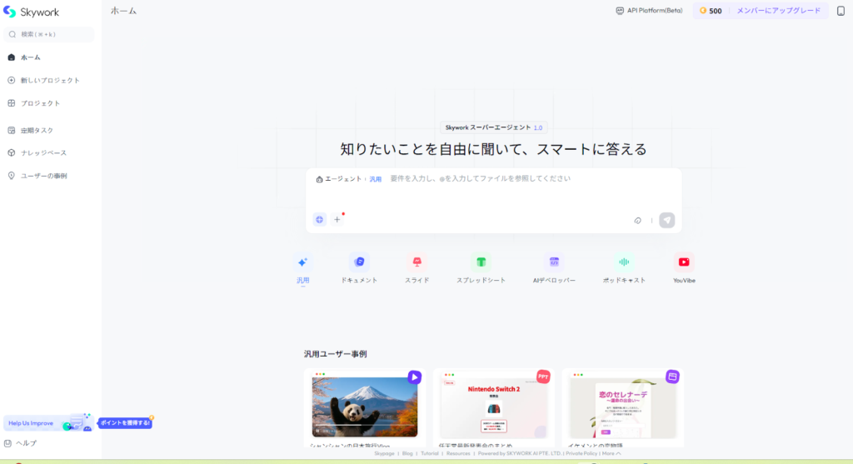This screenshot has width=853, height=464.
Task: Click the plus add button in input box
Action: 337,219
